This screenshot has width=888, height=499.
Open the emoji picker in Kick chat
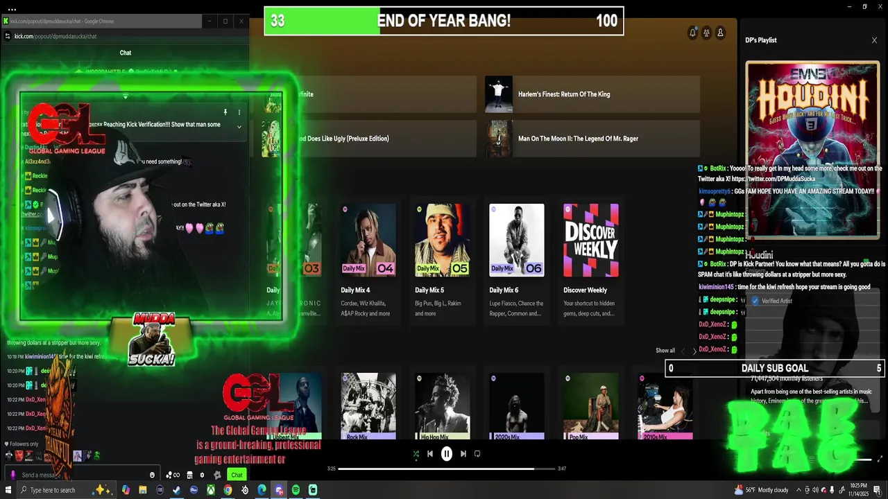[152, 475]
